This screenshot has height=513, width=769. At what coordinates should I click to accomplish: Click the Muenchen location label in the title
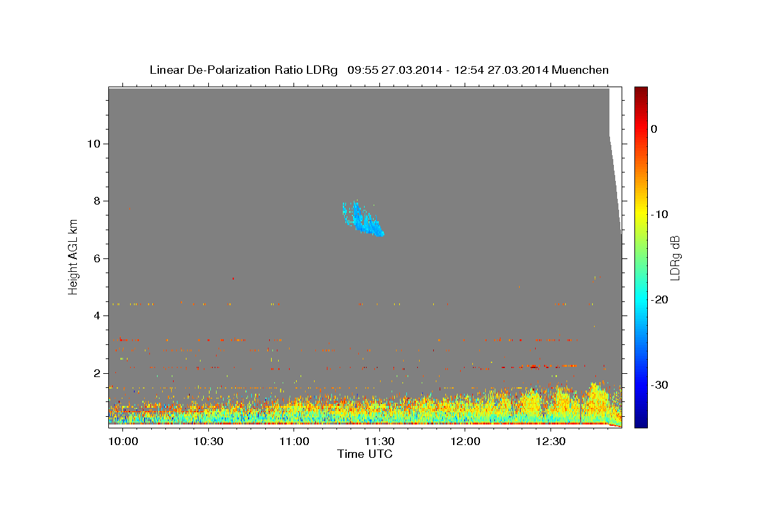(581, 70)
